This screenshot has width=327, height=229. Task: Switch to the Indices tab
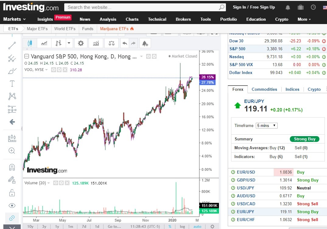pyautogui.click(x=292, y=89)
